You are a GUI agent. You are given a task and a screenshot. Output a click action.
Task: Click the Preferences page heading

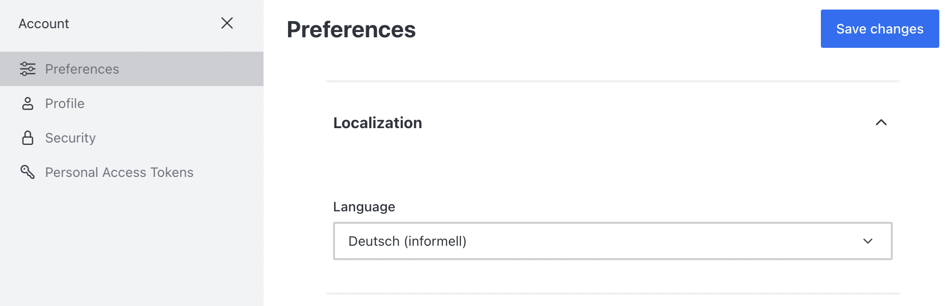351,30
